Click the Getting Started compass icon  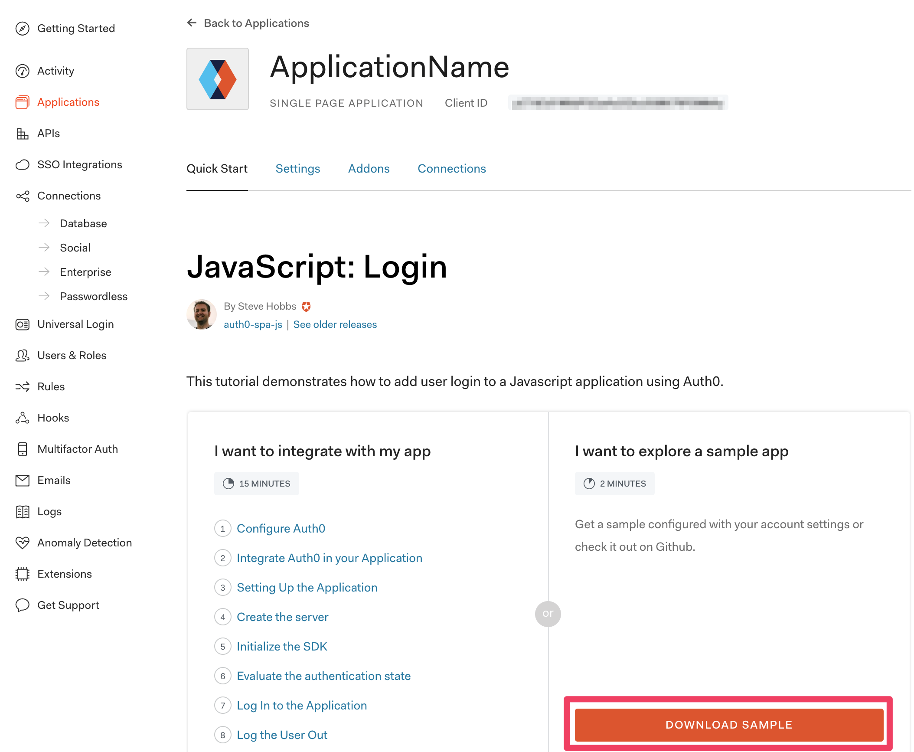click(22, 29)
